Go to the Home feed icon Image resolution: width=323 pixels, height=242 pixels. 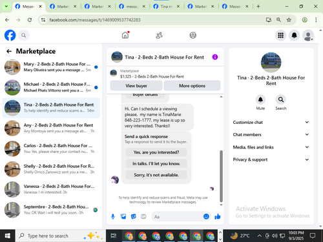125,35
